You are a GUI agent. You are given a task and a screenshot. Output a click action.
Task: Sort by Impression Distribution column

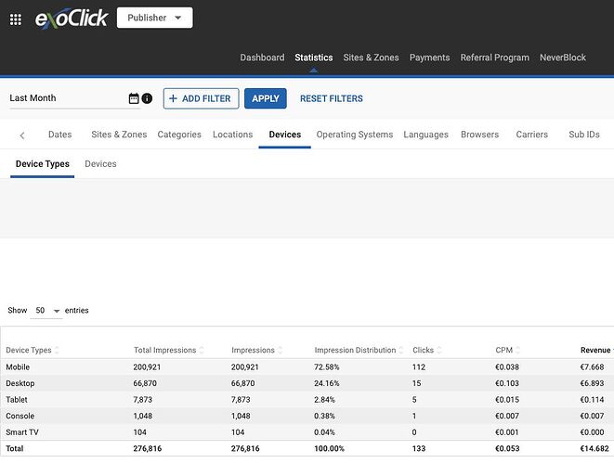(359, 350)
